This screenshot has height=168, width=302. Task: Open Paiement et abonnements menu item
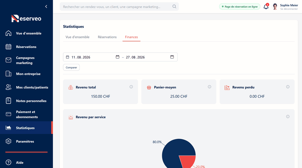[27, 114]
